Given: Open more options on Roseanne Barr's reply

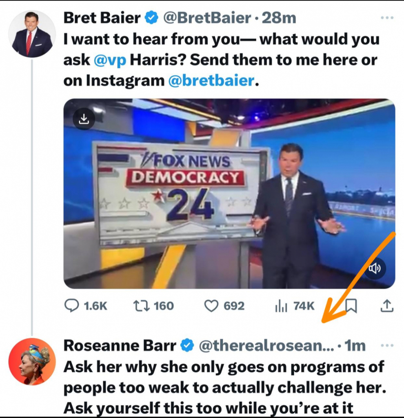Looking at the screenshot, I should pyautogui.click(x=387, y=345).
